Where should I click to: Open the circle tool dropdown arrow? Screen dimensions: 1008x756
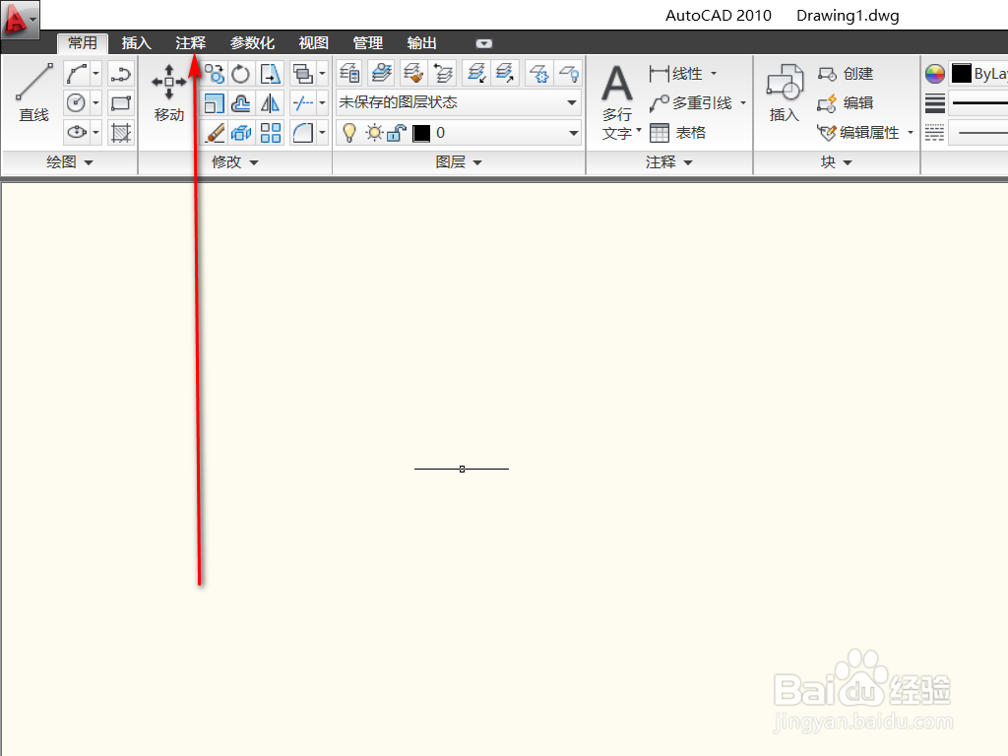point(95,102)
